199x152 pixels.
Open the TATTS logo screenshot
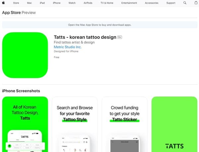[174, 124]
